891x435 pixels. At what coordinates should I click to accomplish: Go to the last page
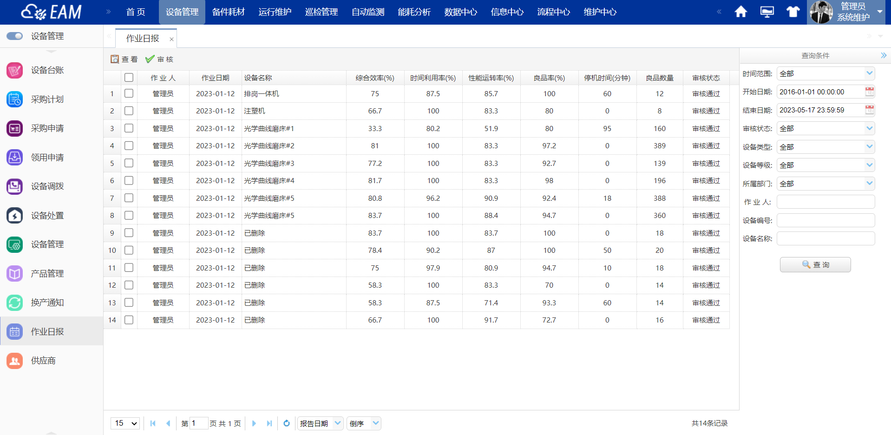(x=269, y=423)
